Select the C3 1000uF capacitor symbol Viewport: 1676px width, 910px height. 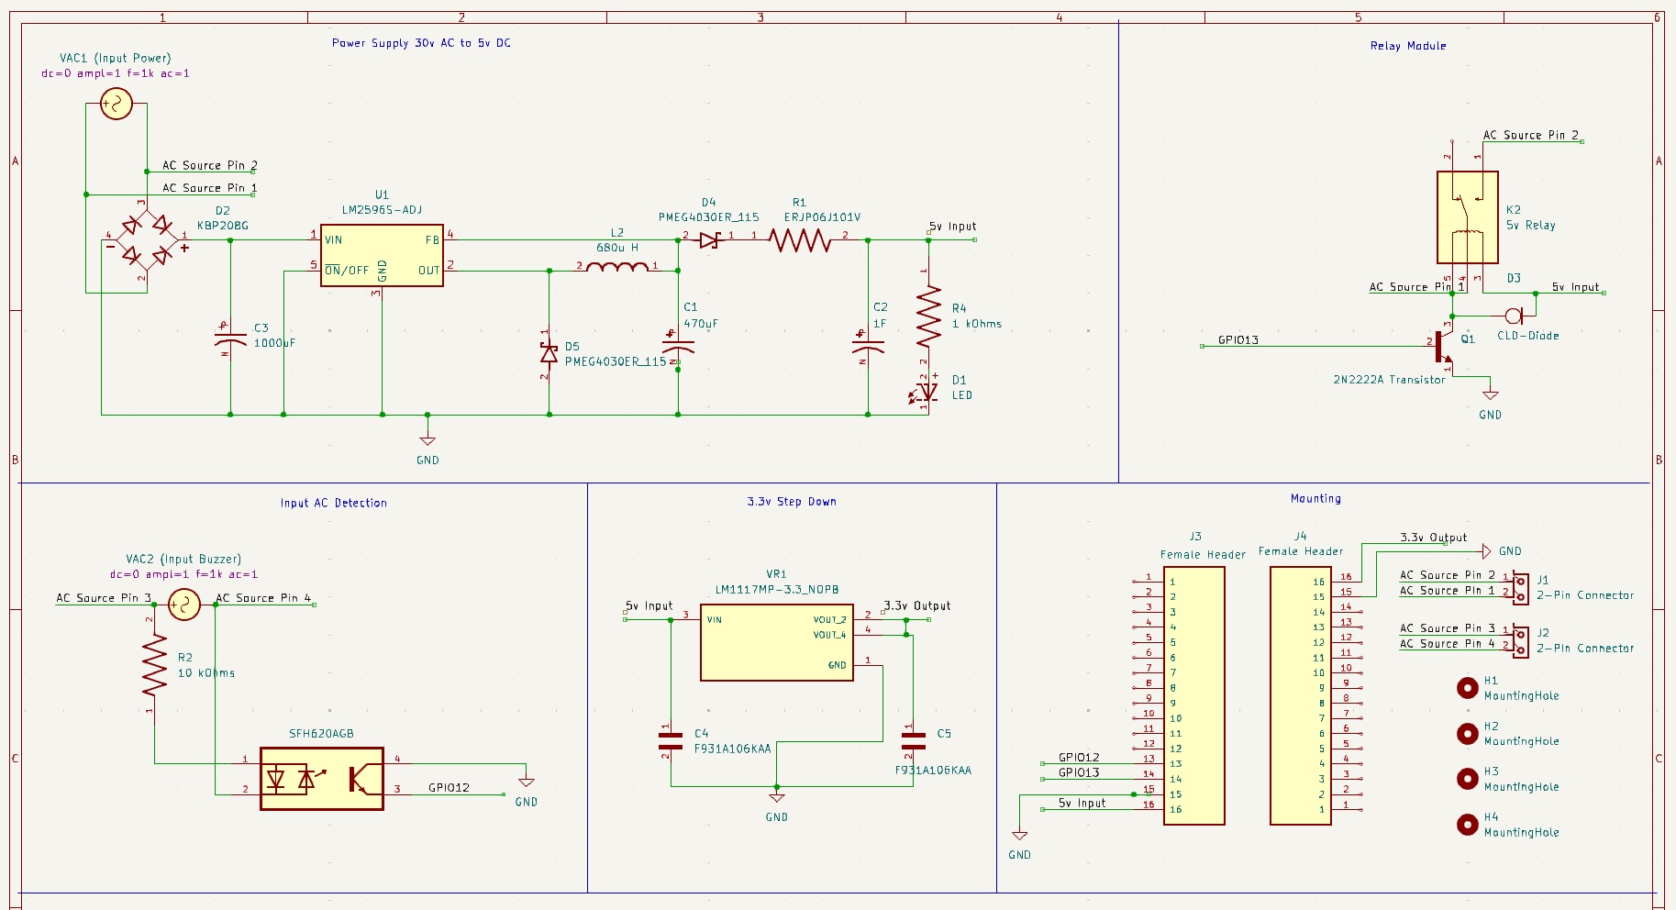(x=230, y=339)
